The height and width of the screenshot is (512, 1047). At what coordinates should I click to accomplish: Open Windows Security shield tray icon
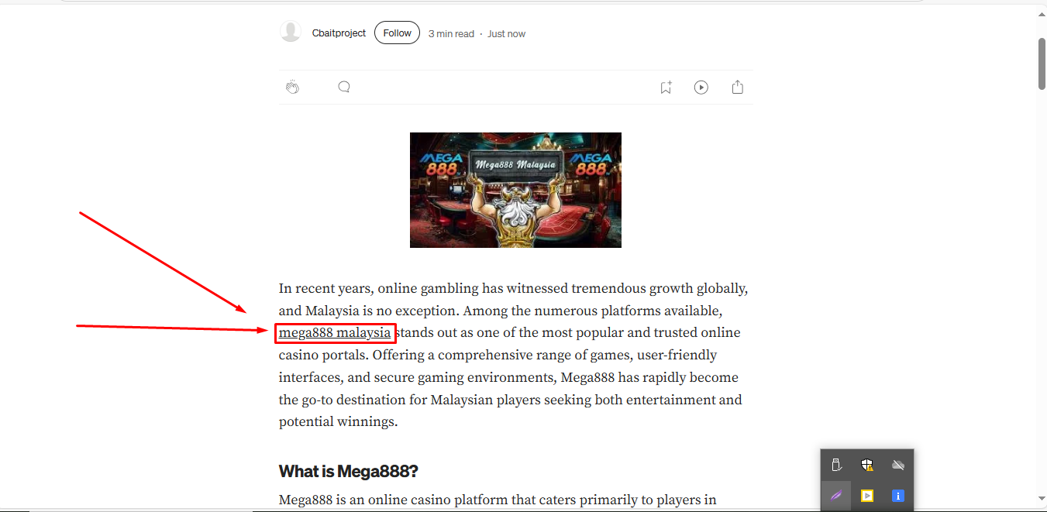click(x=867, y=465)
